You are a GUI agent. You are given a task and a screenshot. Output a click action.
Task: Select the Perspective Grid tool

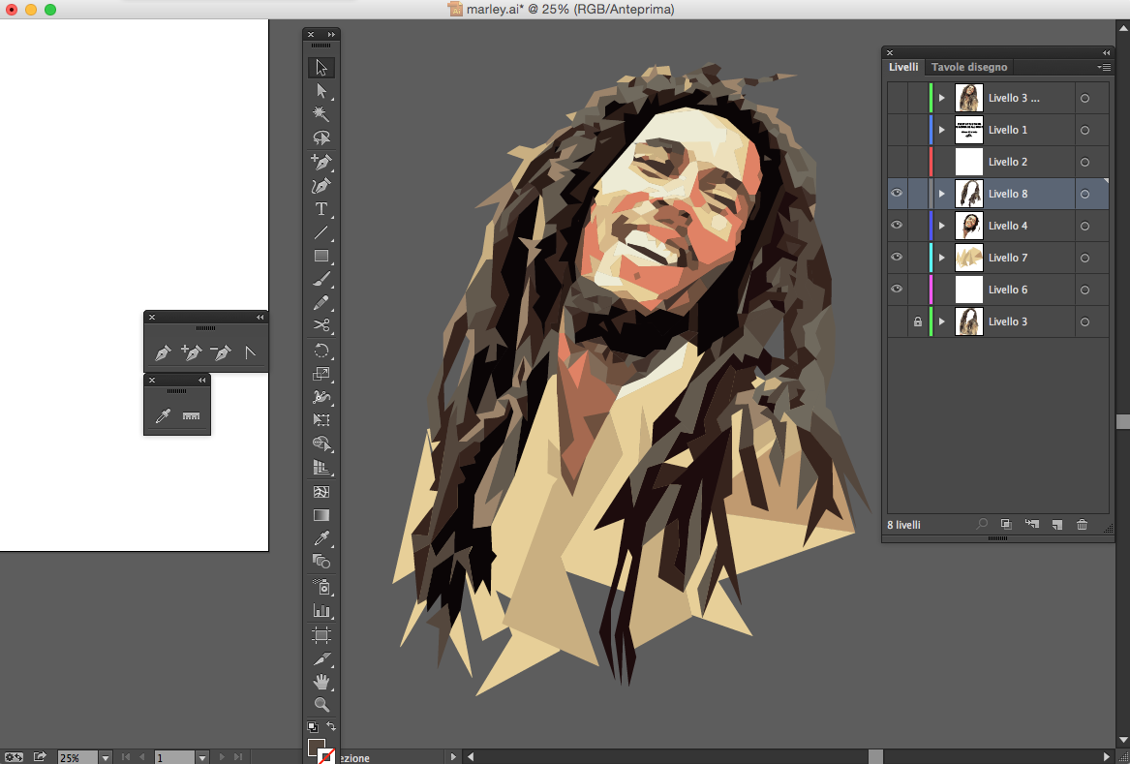tap(321, 468)
